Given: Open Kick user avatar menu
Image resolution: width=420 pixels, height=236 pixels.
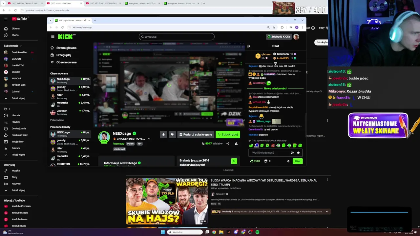Looking at the screenshot, I should (x=296, y=37).
